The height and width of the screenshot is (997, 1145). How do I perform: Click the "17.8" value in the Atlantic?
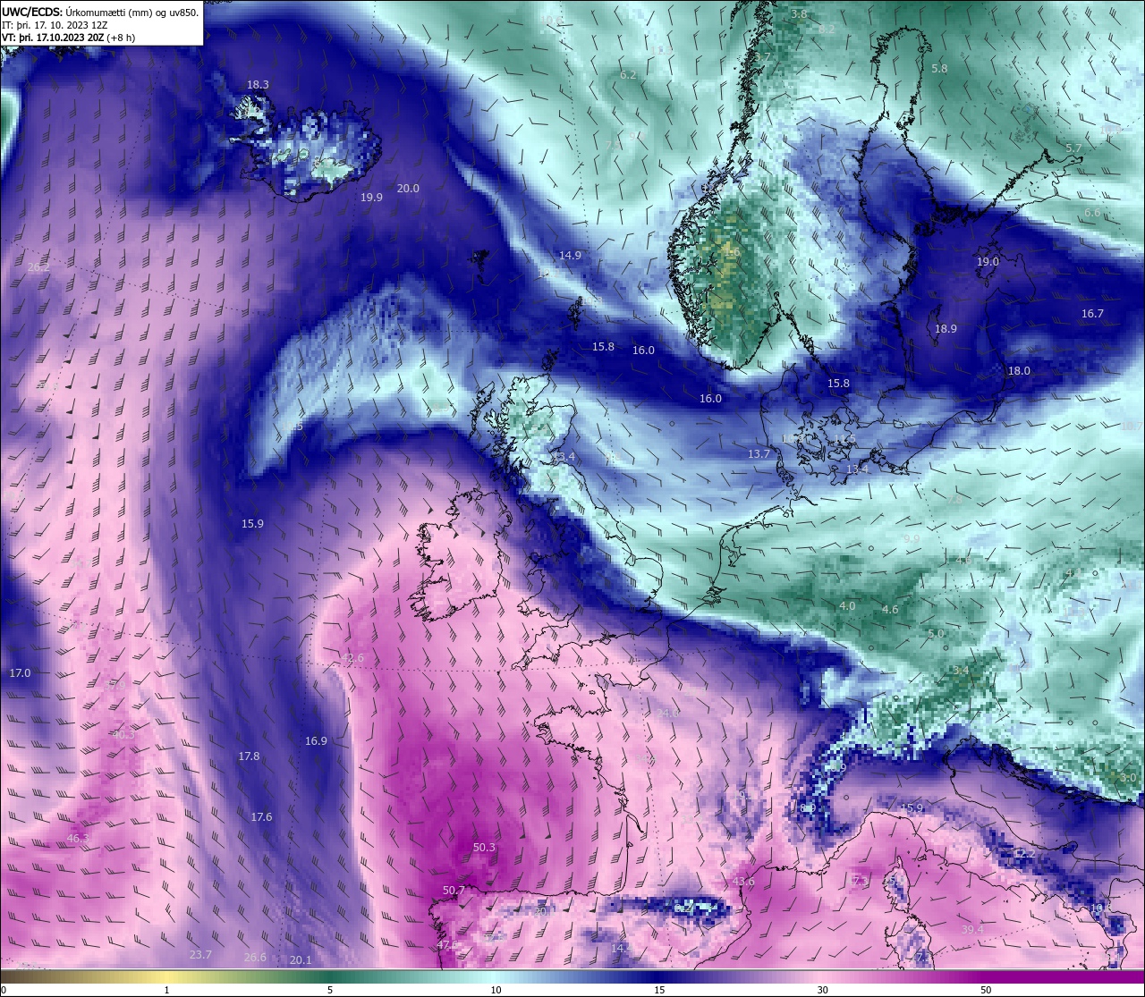[249, 756]
